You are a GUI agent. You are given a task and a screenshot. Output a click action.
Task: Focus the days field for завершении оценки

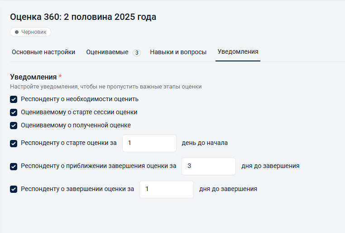[x=166, y=189]
